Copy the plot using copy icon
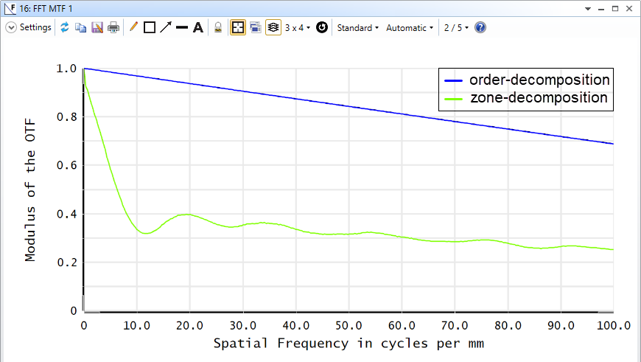 (x=80, y=27)
